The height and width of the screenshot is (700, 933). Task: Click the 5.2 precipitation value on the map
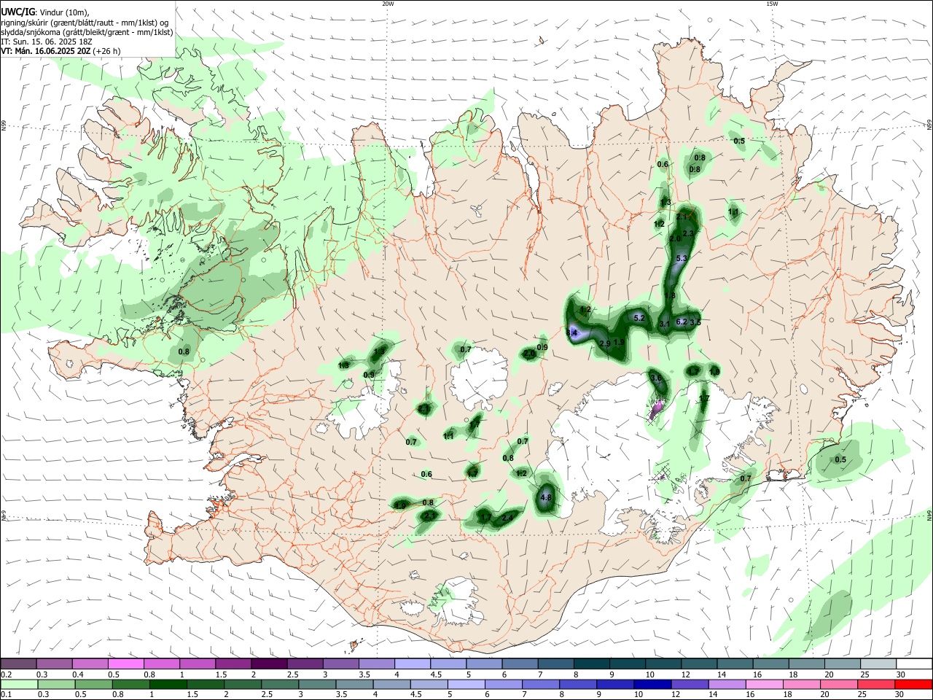click(x=639, y=318)
